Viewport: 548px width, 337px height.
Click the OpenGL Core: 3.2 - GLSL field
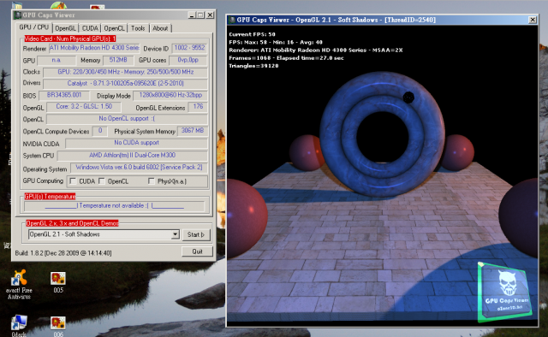[x=84, y=107]
